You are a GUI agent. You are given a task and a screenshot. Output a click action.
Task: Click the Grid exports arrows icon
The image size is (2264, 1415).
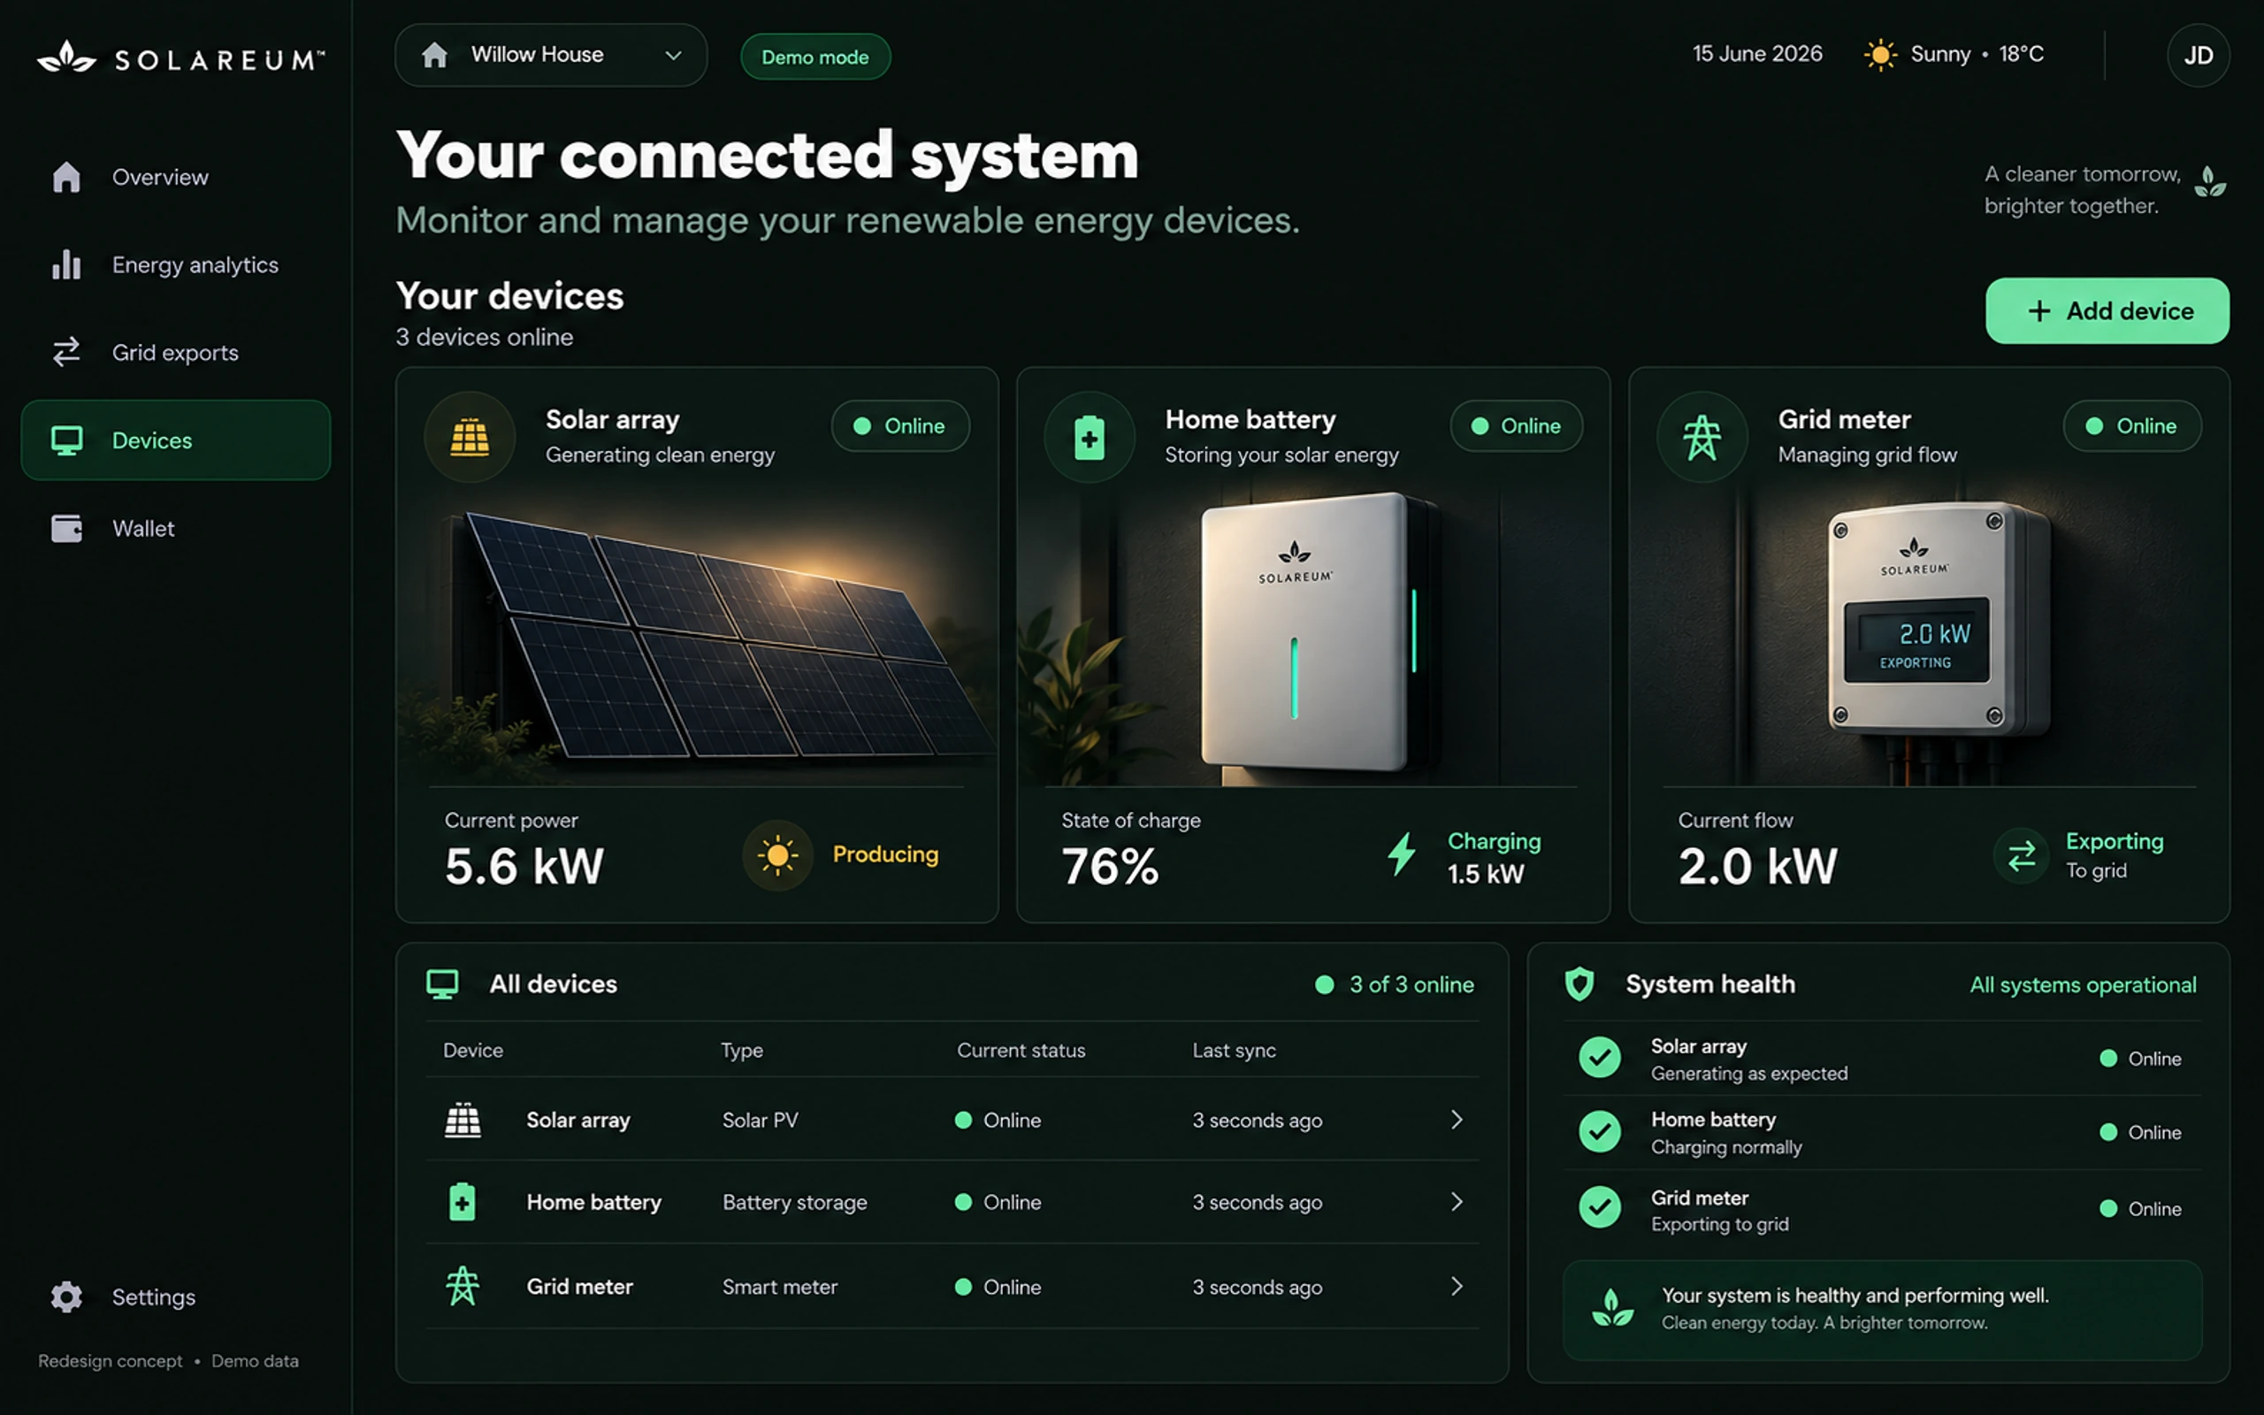66,352
